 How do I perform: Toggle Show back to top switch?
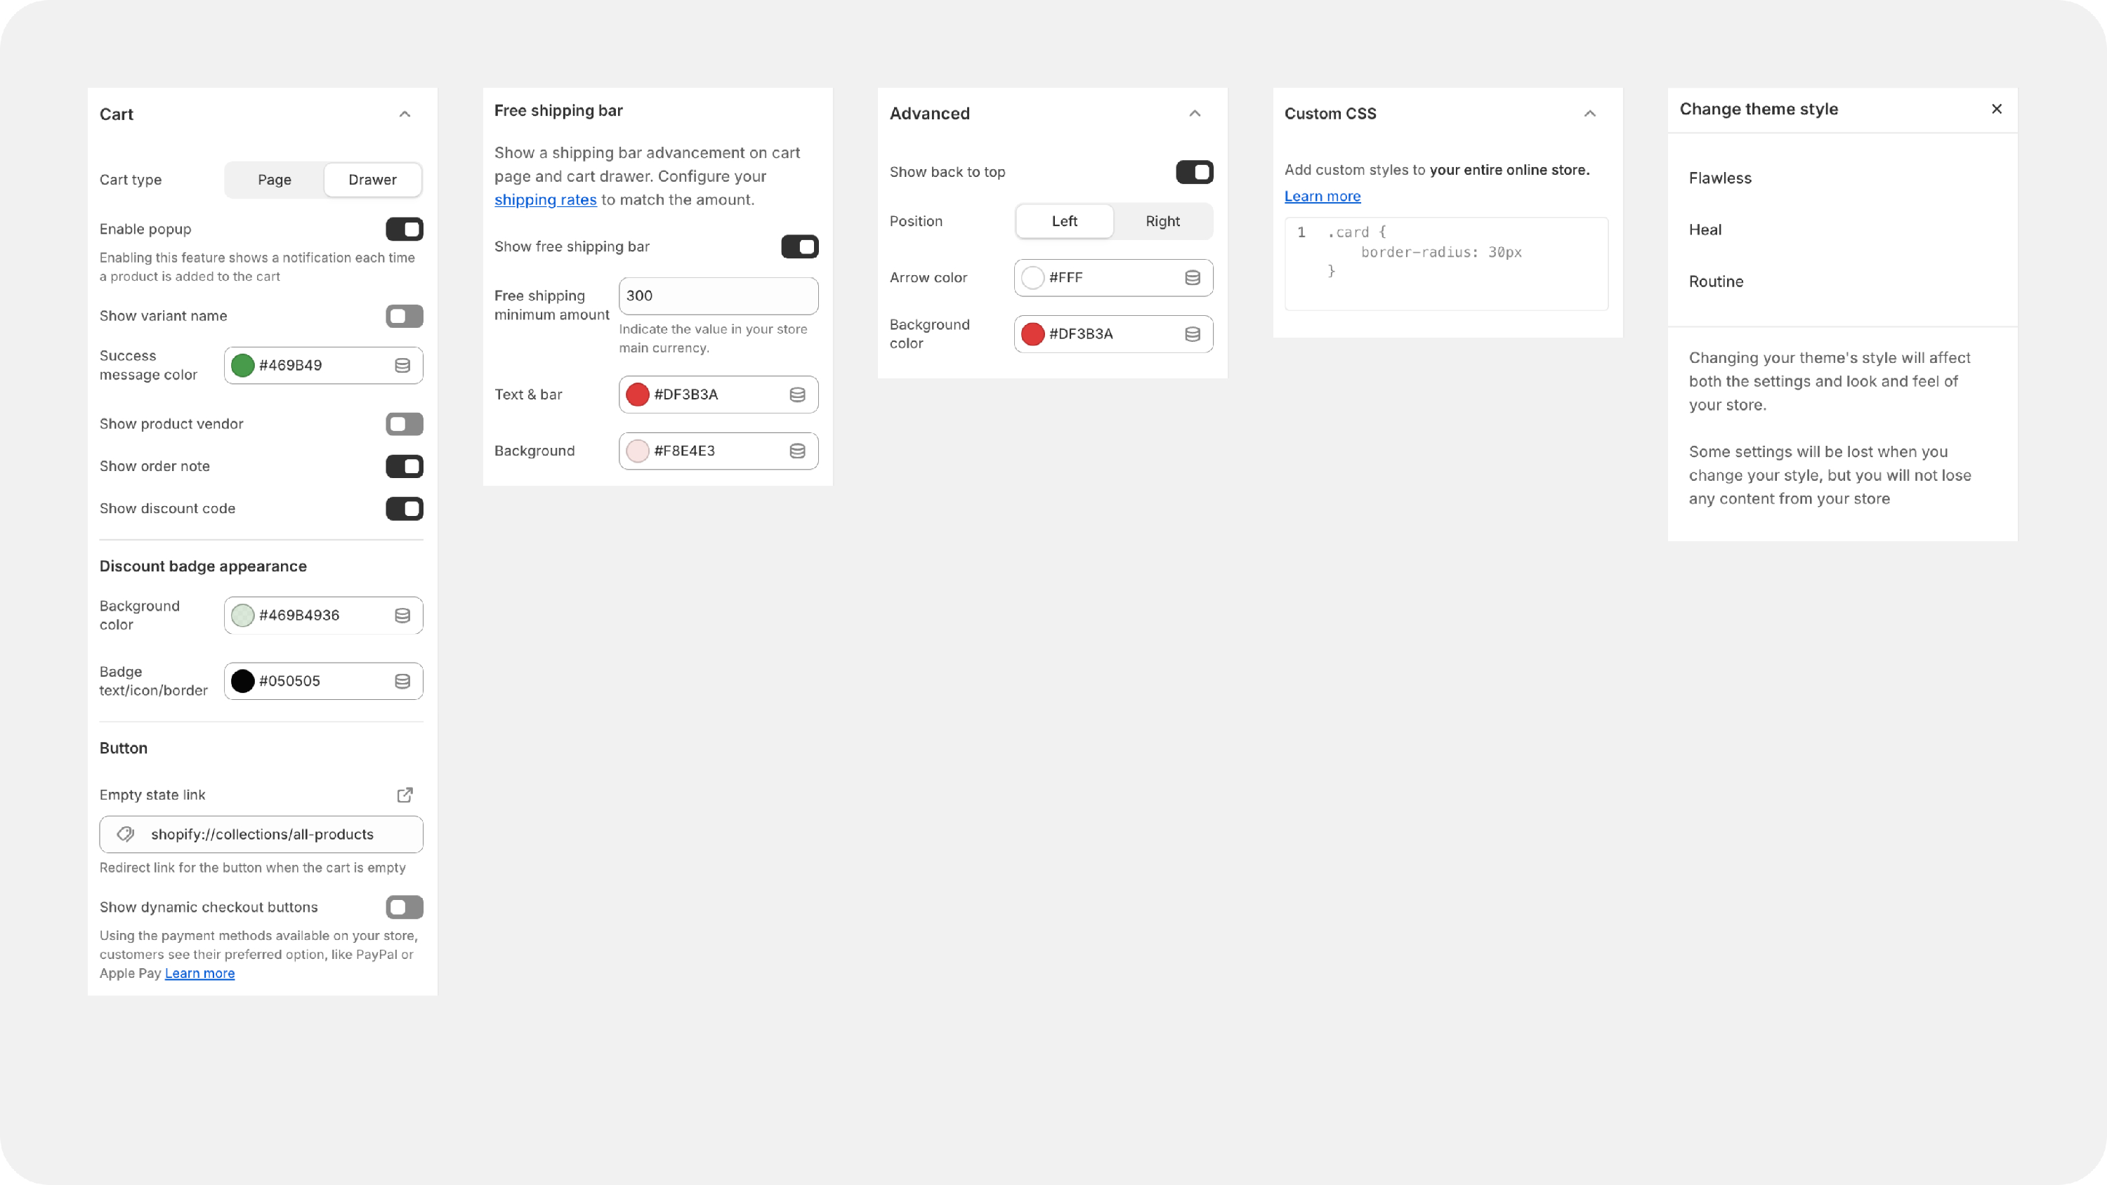[x=1195, y=173]
